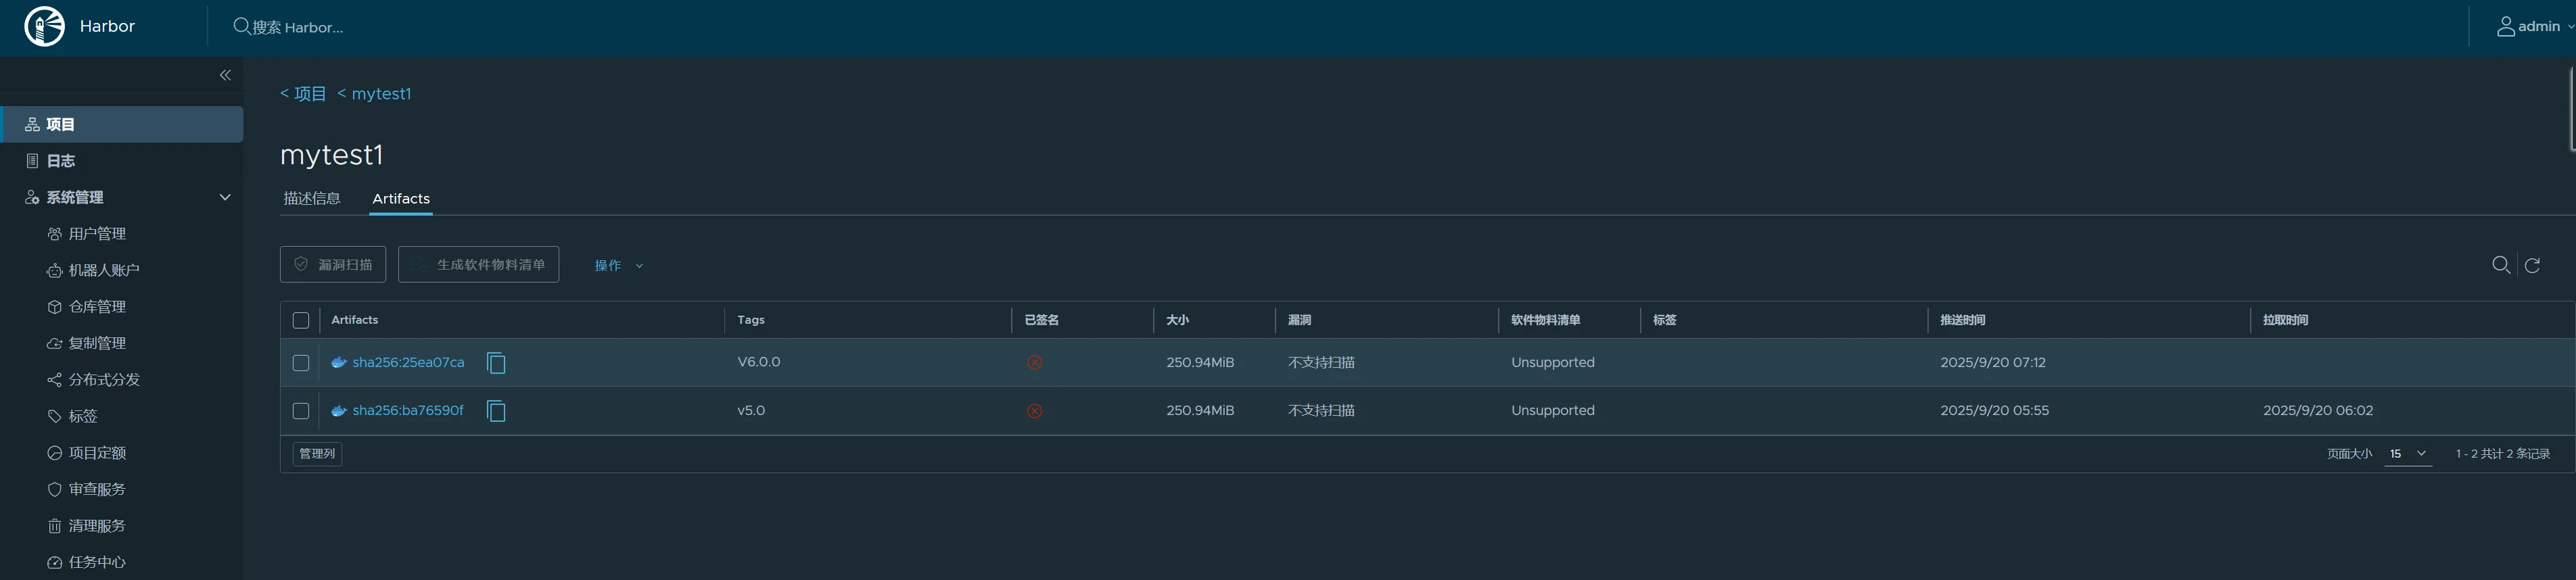Check the box for sha256:25ea07ca
The image size is (2576, 580).
[301, 363]
